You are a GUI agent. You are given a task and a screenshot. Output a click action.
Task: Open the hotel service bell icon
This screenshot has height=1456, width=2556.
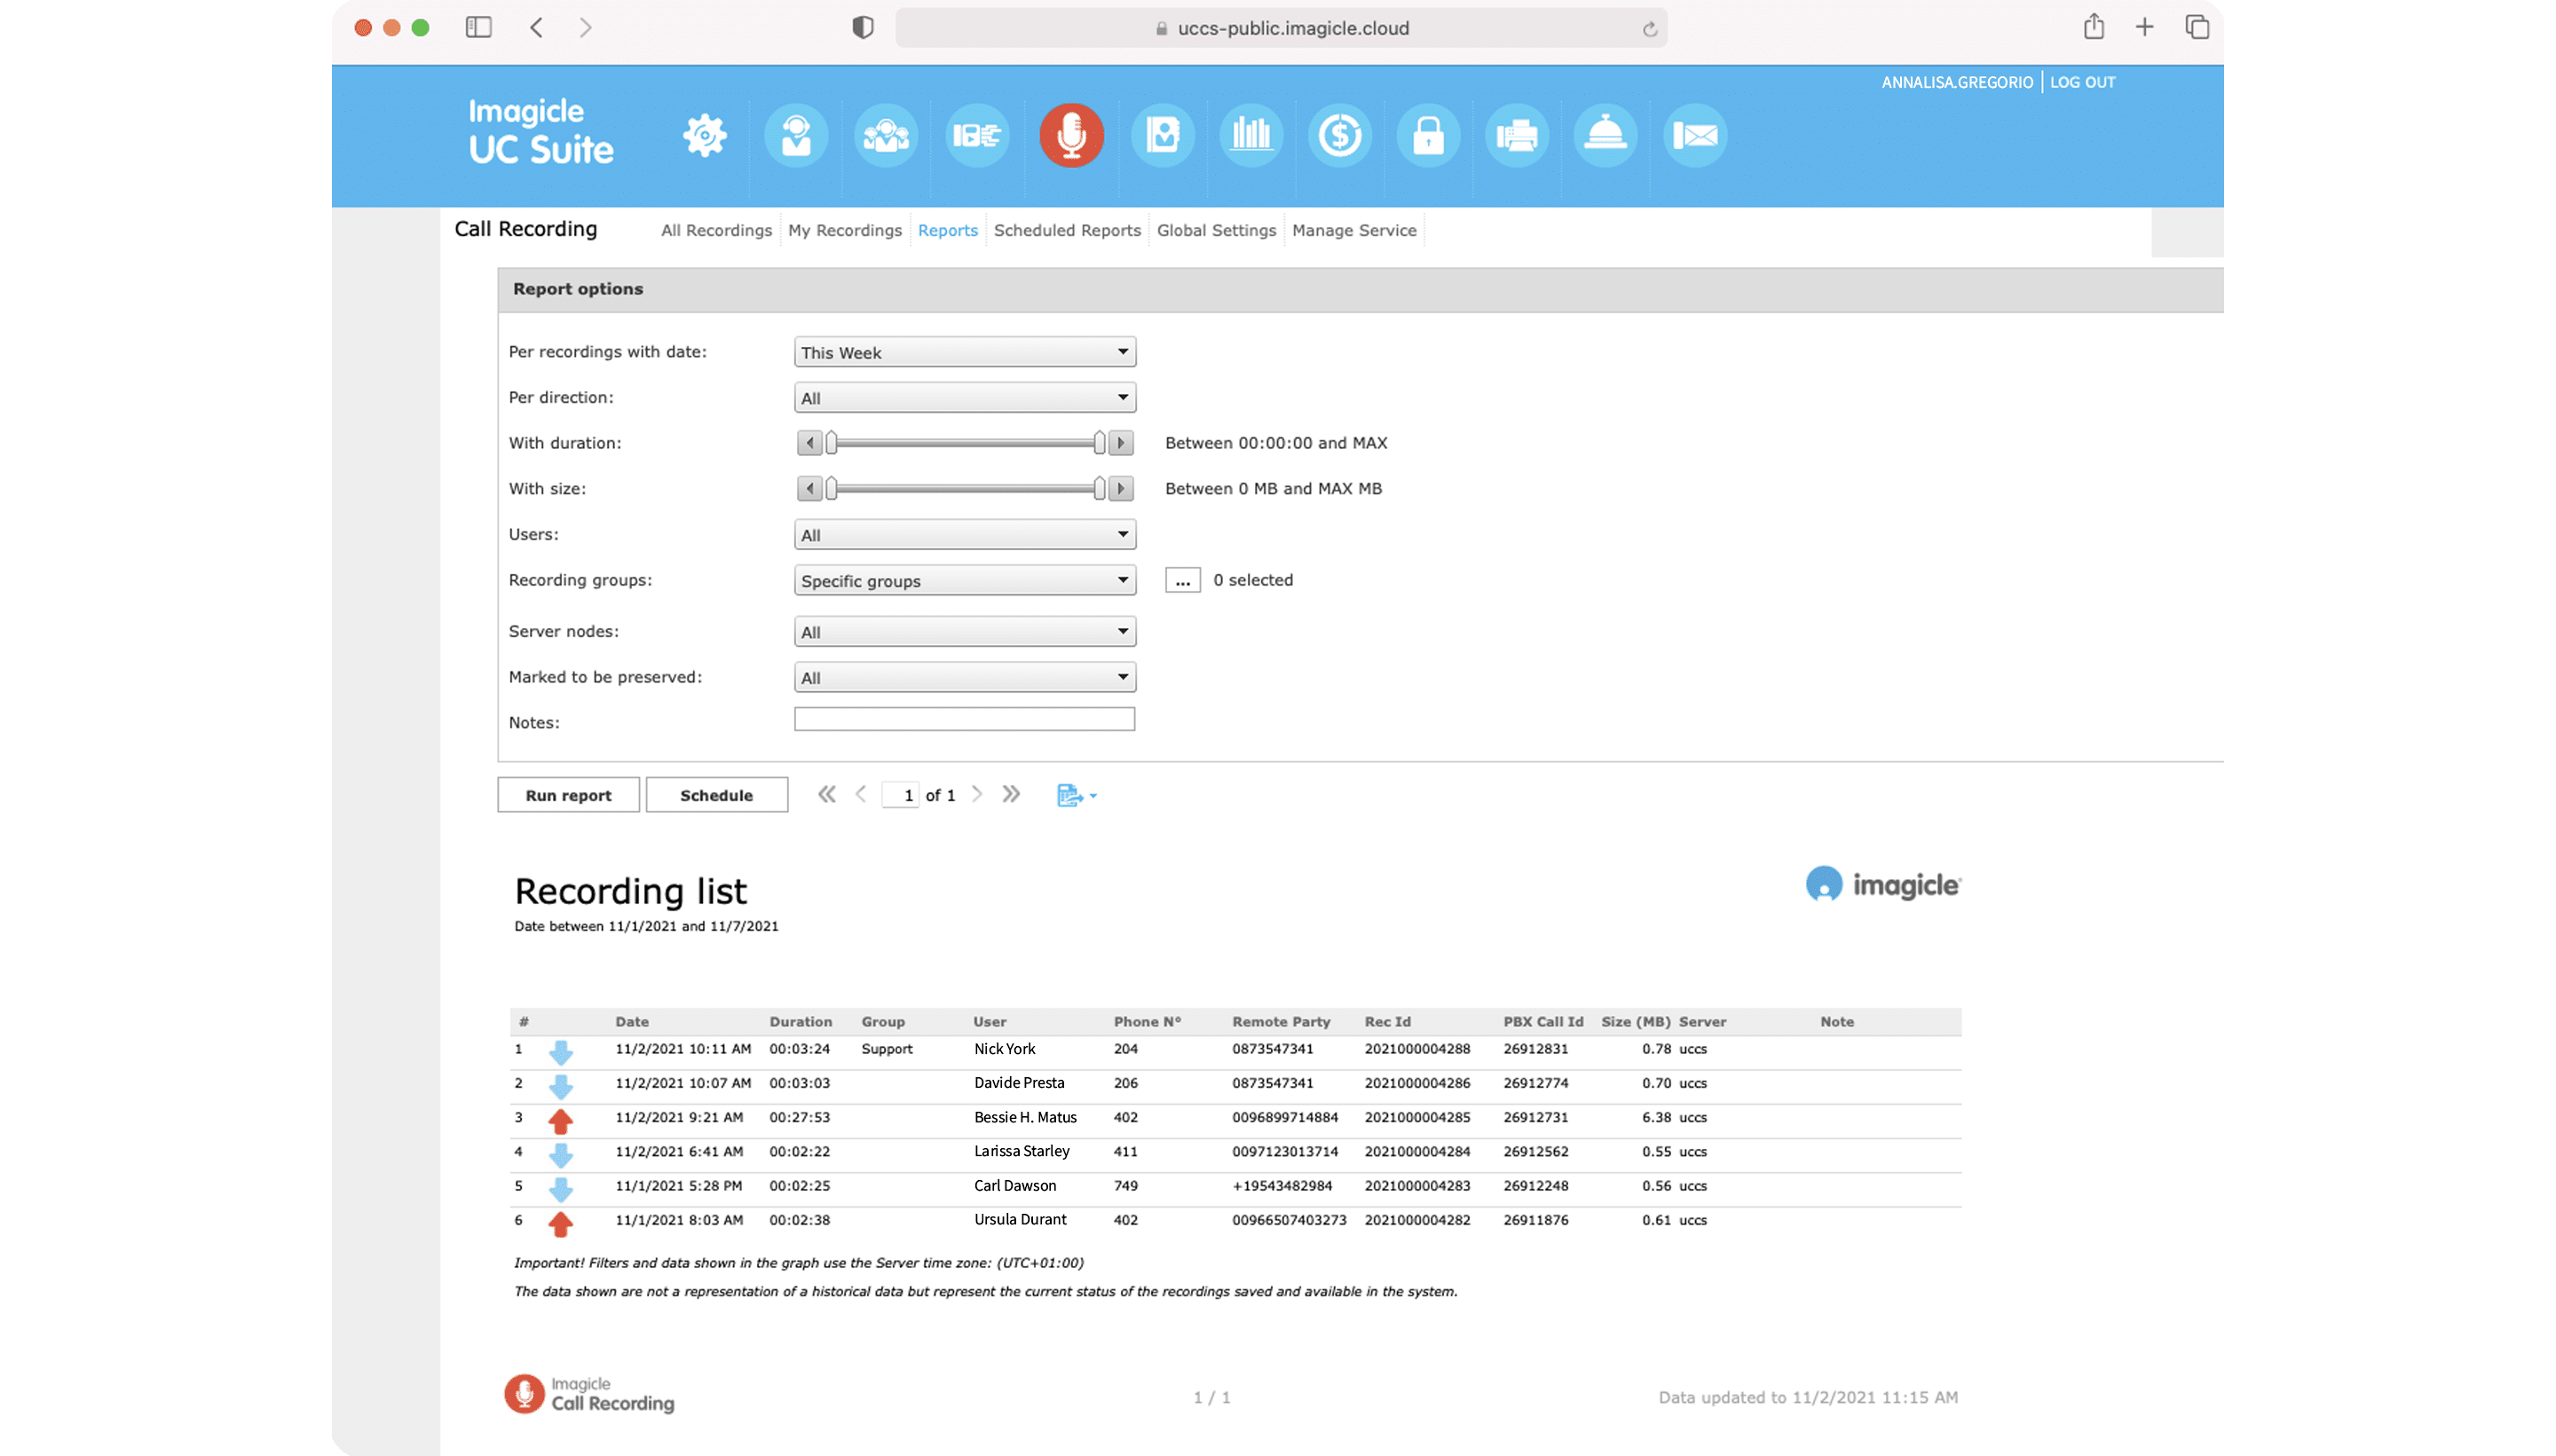[x=1605, y=135]
